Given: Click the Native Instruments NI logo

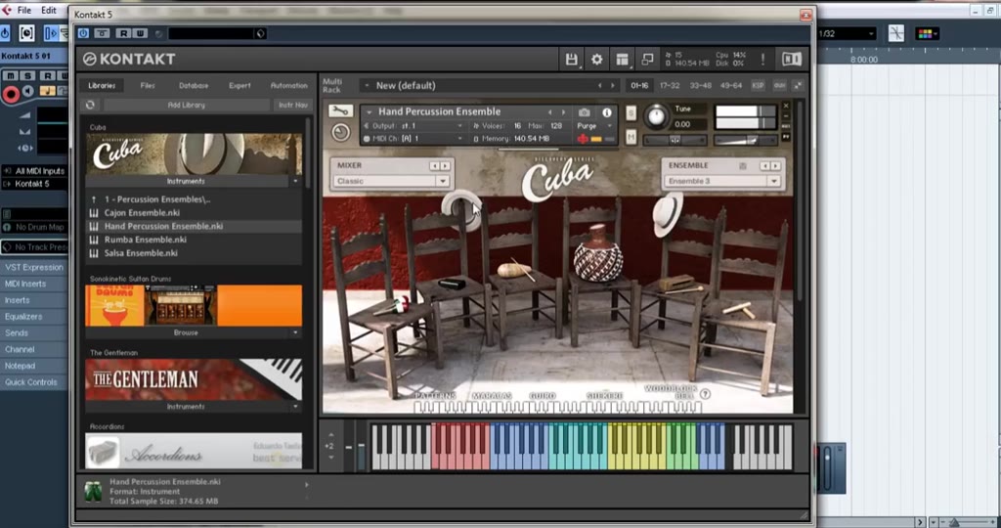Looking at the screenshot, I should click(x=792, y=60).
